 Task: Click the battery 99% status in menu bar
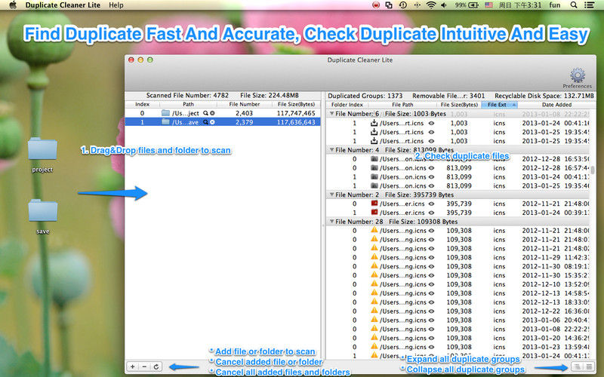tap(467, 5)
